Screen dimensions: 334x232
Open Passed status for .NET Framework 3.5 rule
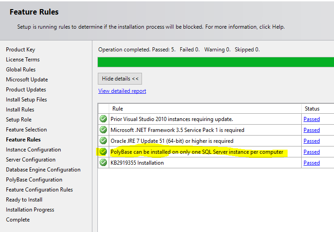pyautogui.click(x=311, y=130)
